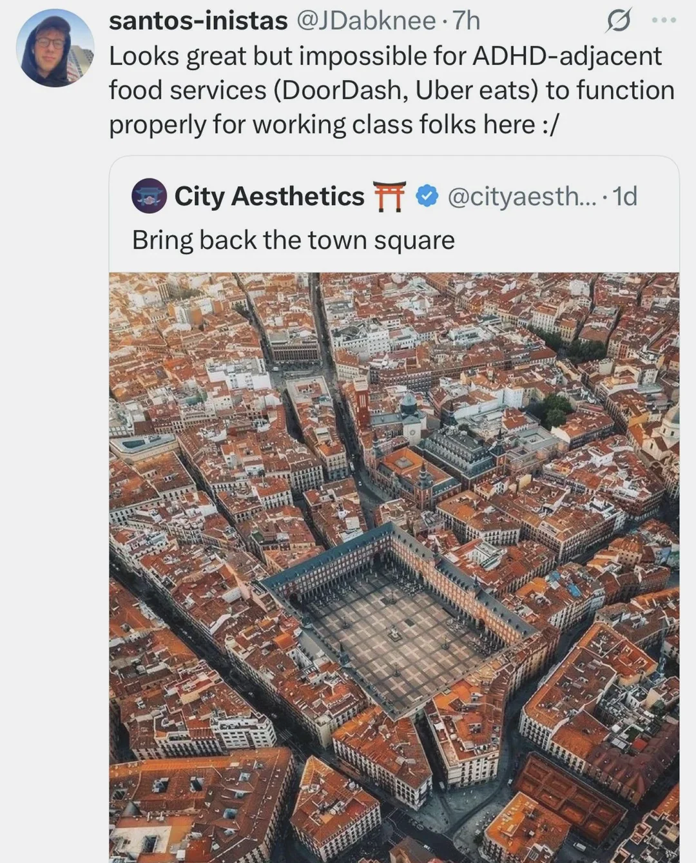Visit the @JDabknee handle
This screenshot has height=863, width=696.
tap(365, 21)
